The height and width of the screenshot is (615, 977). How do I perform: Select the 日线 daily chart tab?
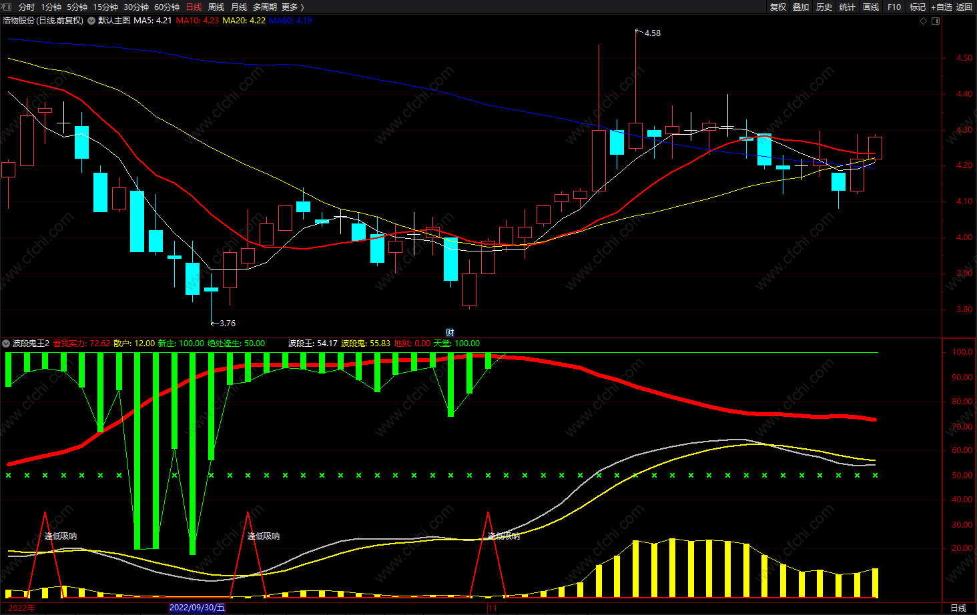194,7
